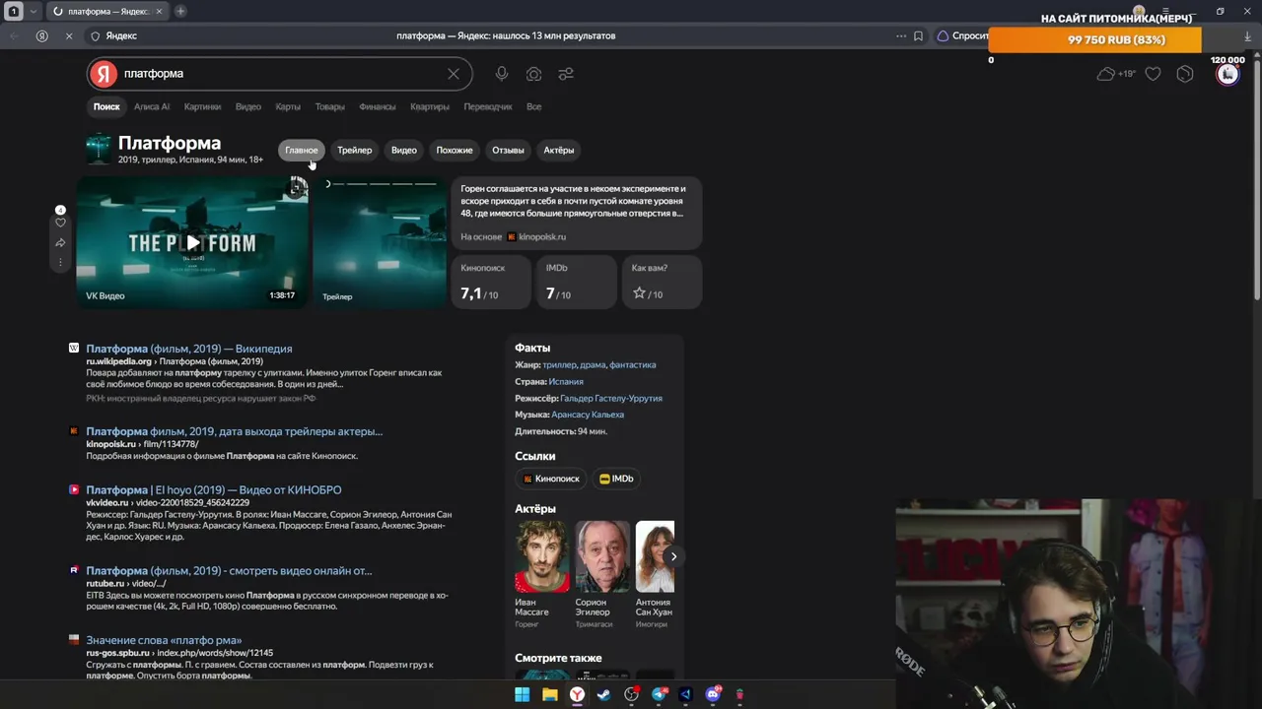The height and width of the screenshot is (709, 1262).
Task: Show next actors with carousel arrow
Action: click(673, 556)
